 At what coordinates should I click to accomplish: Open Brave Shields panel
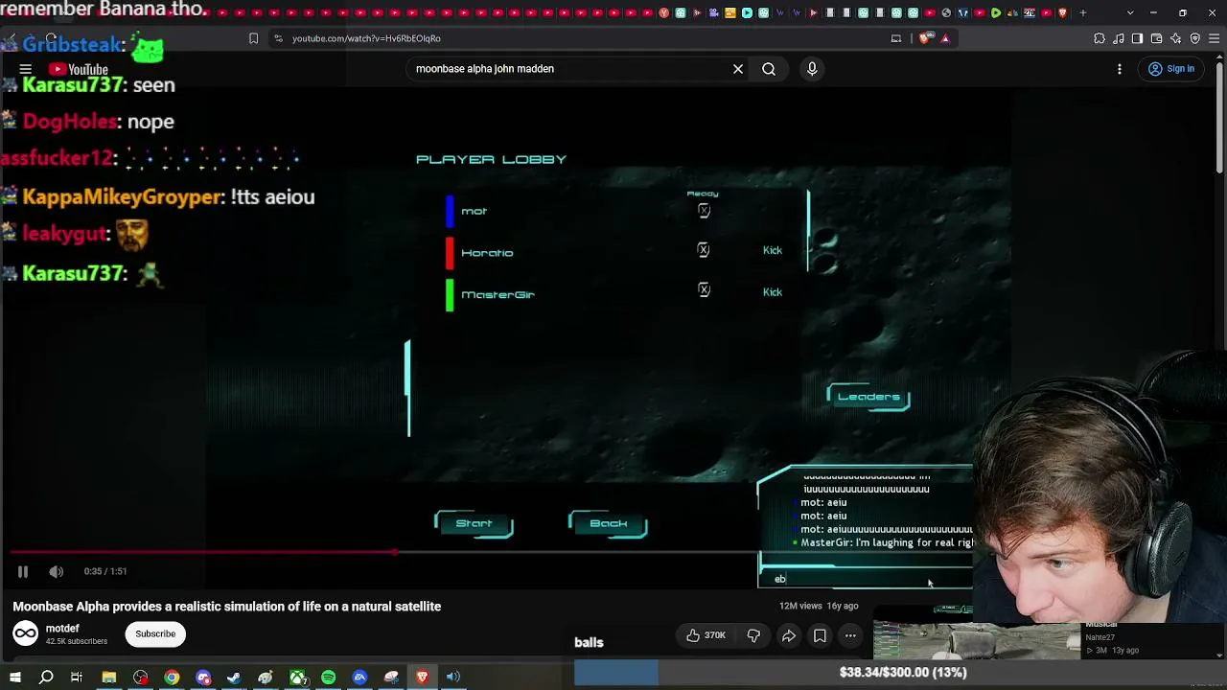click(924, 38)
